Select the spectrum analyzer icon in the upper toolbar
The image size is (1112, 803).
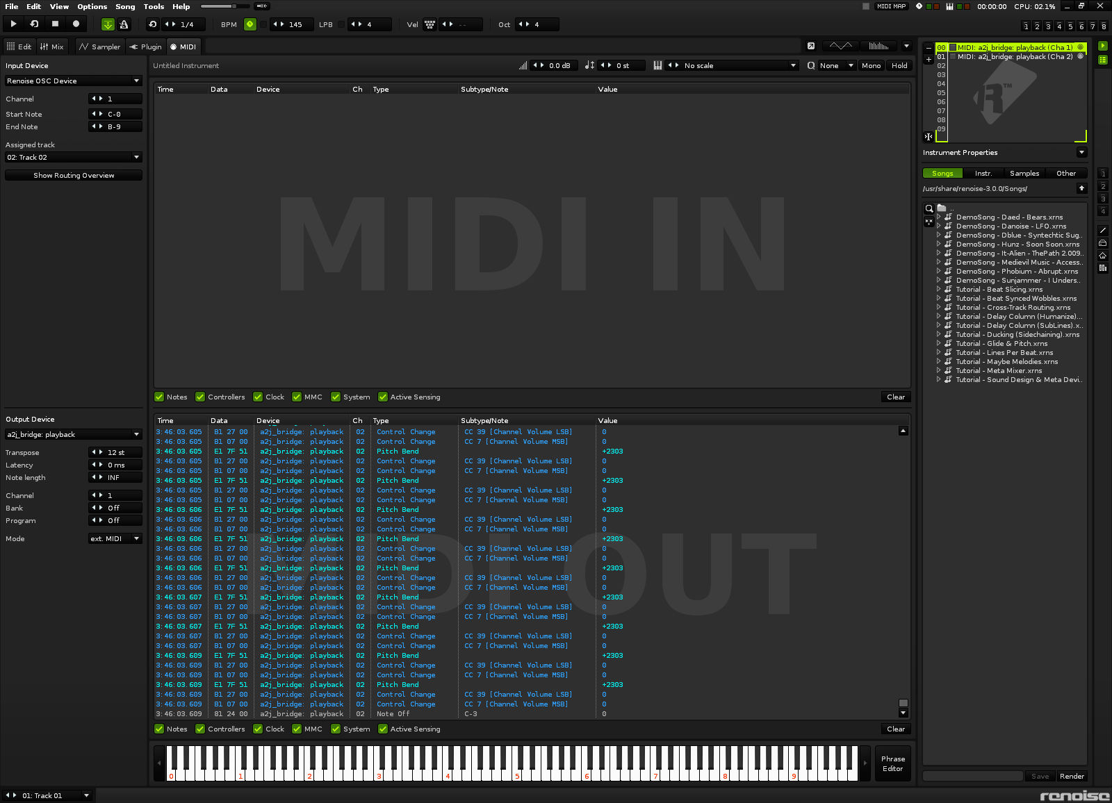pyautogui.click(x=877, y=45)
